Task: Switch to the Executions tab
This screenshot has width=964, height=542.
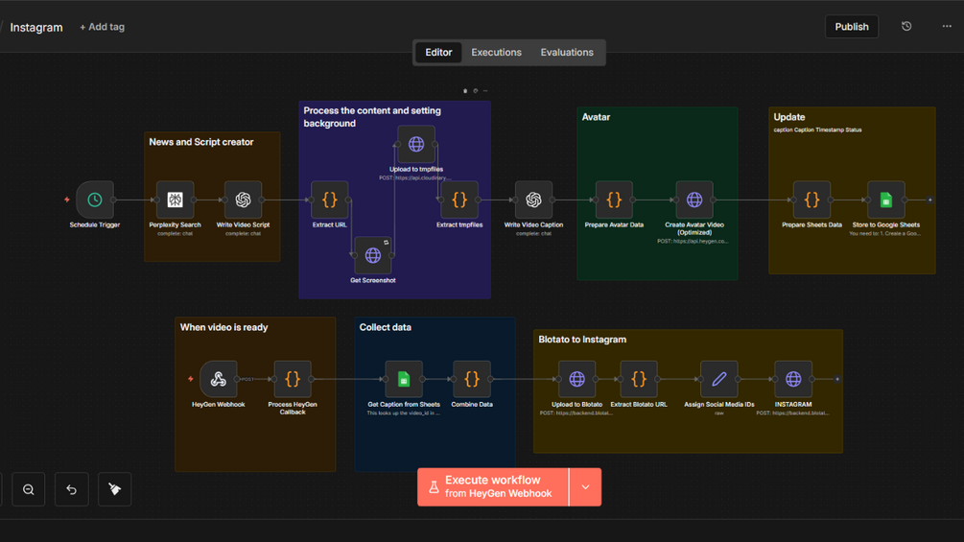Action: (496, 52)
